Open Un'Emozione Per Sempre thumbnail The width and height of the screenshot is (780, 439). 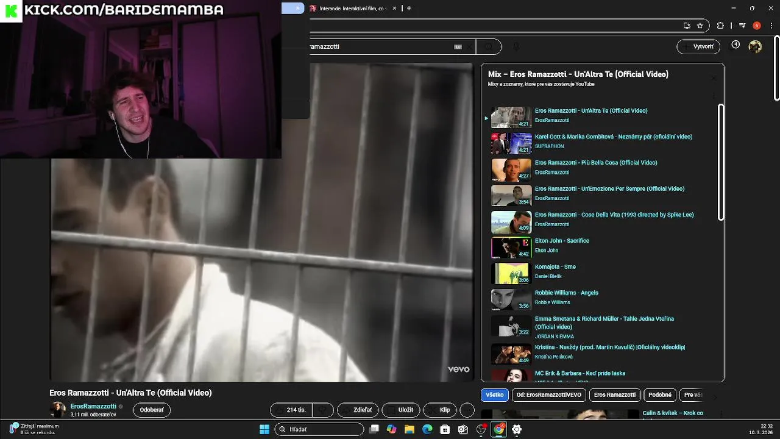tap(511, 196)
